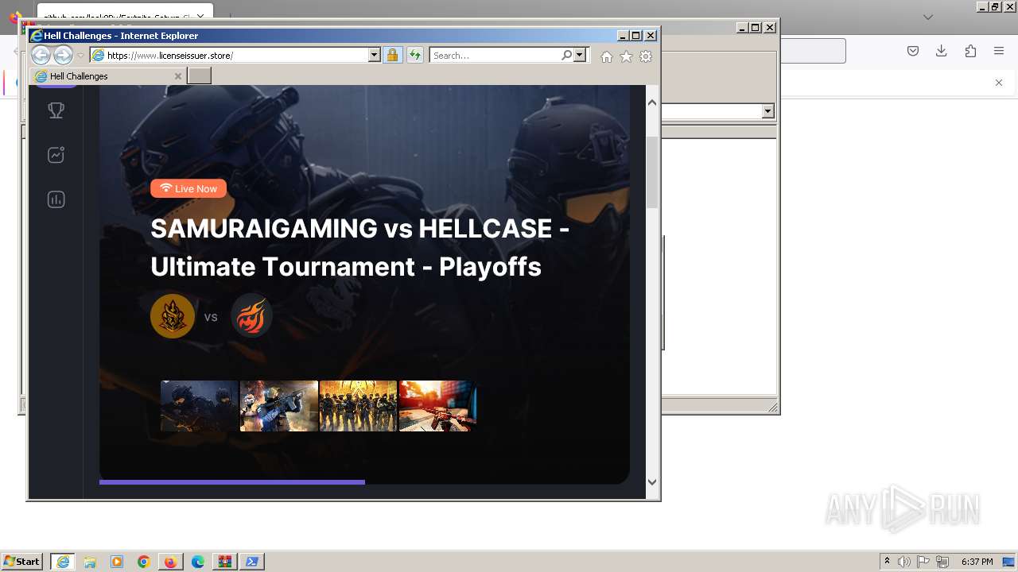Refresh the page in Internet Explorer
1018x572 pixels.
[414, 55]
